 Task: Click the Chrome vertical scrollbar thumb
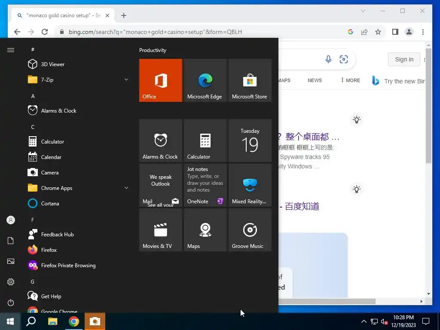pos(428,106)
